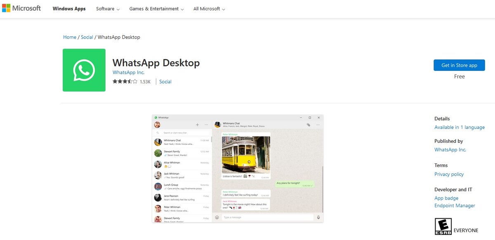Image resolution: width=495 pixels, height=240 pixels.
Task: Open Social category link beside ratings
Action: (x=165, y=82)
